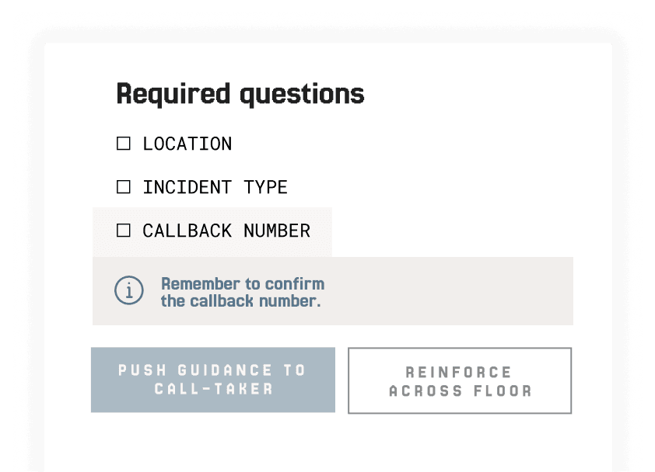Click the circled info icon in the reminder banner
The width and height of the screenshot is (655, 472).
[x=129, y=290]
